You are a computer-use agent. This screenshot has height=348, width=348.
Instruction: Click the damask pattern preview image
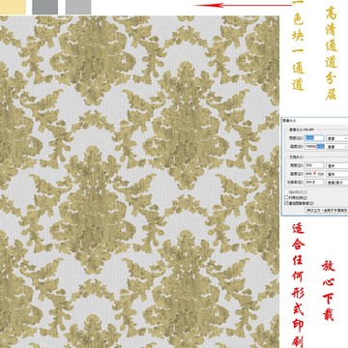click(139, 182)
